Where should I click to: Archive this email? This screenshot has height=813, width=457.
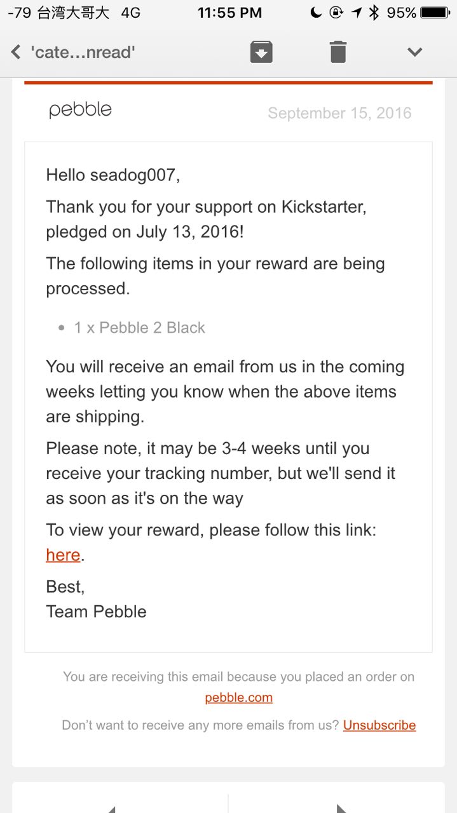(x=261, y=51)
